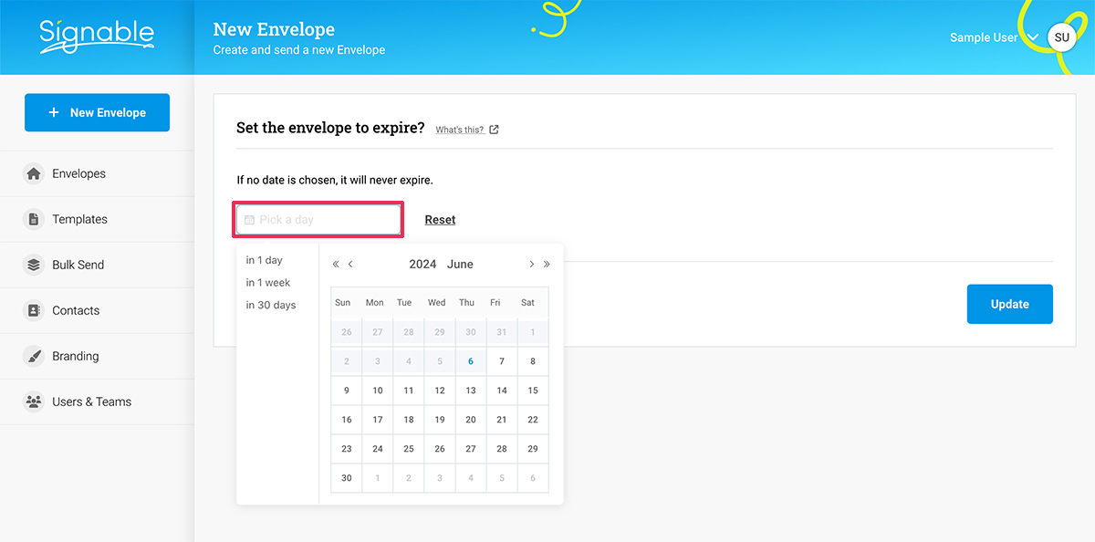Select June 6 as the expiry date

coord(470,360)
